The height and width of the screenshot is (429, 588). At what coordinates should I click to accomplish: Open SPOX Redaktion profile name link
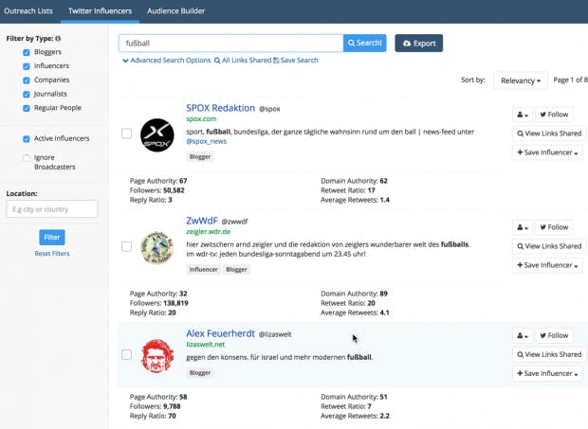tap(220, 108)
